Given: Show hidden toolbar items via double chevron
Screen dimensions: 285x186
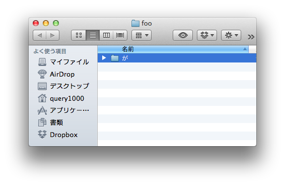Looking at the screenshot, I should click(x=251, y=37).
